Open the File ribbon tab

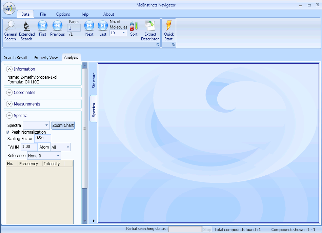point(43,14)
